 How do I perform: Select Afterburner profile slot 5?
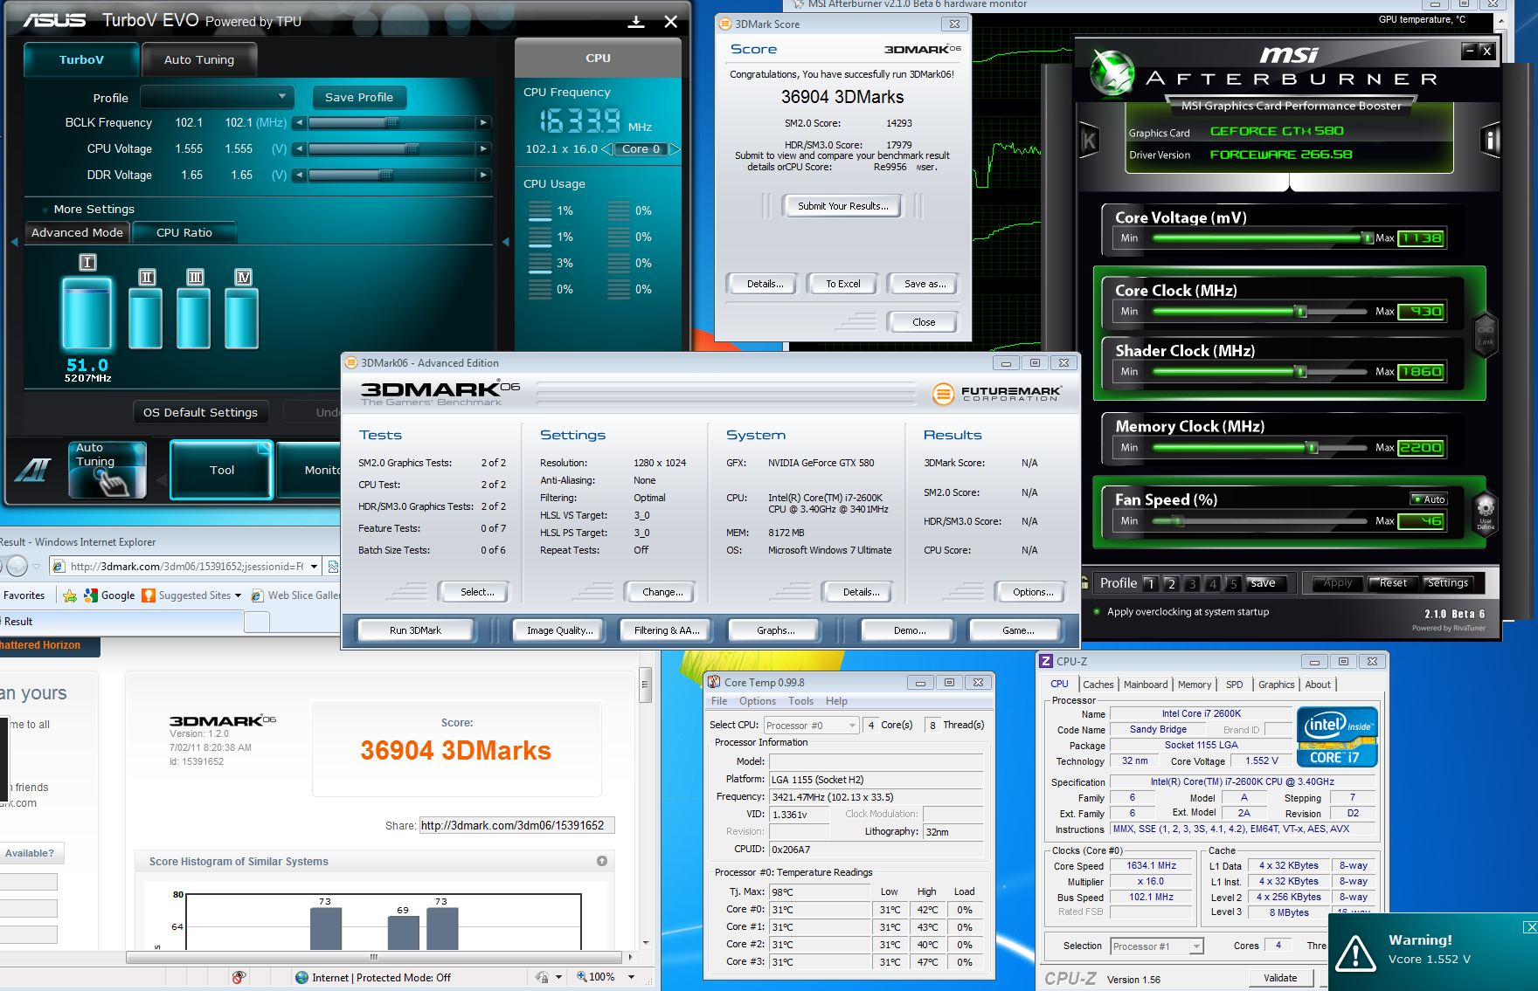pos(1233,583)
